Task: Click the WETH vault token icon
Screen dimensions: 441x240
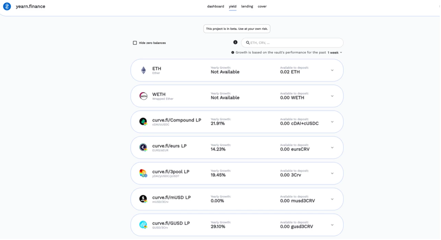Action: coord(143,96)
